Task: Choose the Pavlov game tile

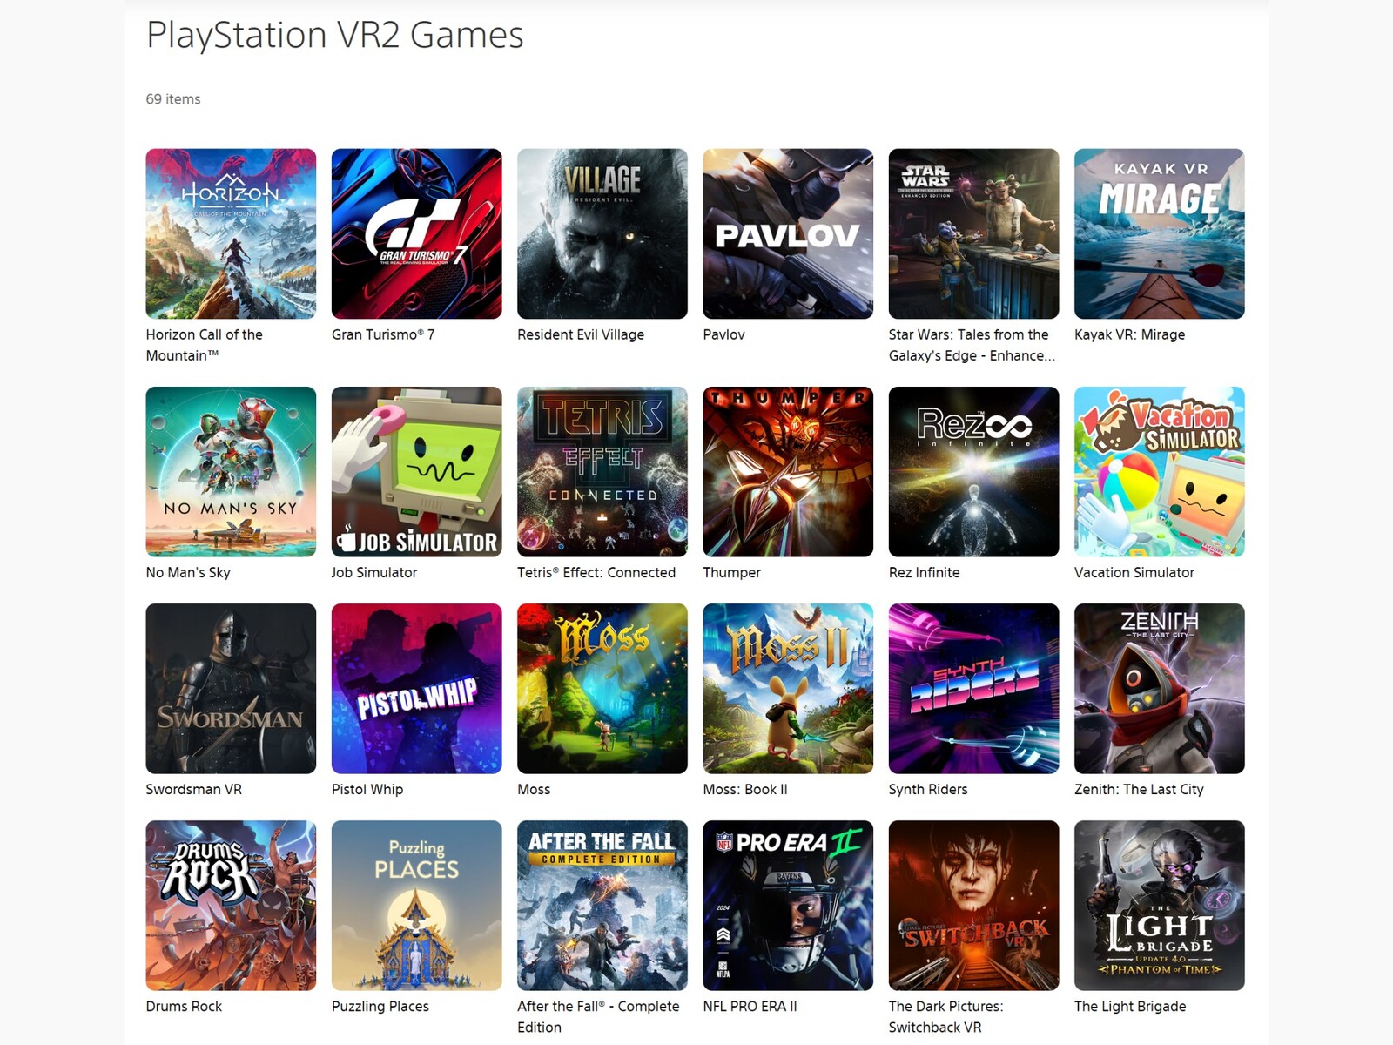Action: pyautogui.click(x=788, y=233)
